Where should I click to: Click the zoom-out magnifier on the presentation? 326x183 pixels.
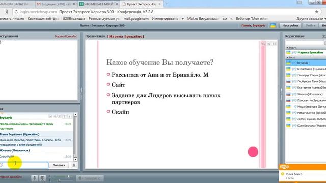(268, 43)
